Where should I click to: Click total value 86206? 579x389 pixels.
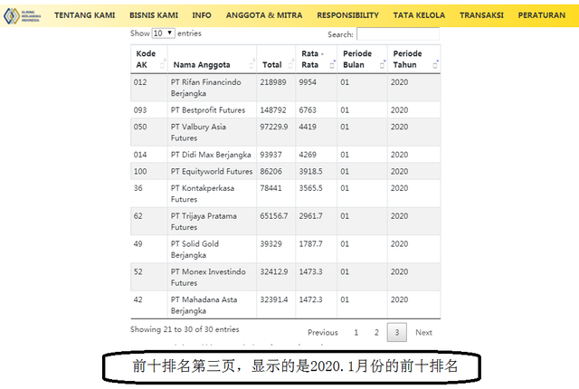coord(271,171)
